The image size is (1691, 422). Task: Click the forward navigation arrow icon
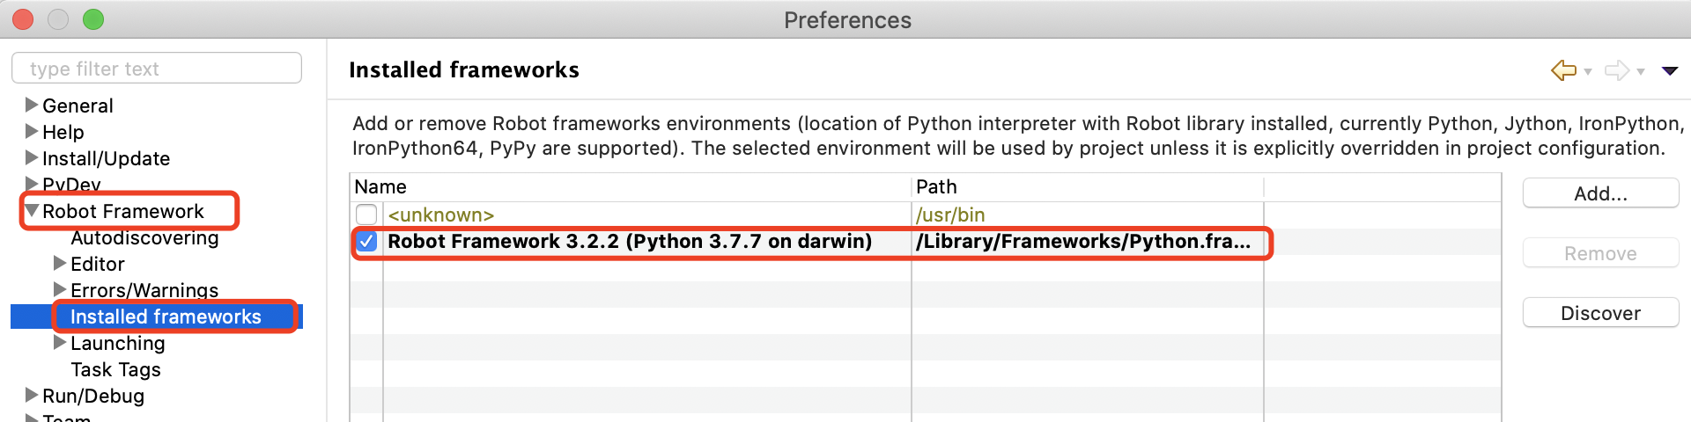(1616, 70)
